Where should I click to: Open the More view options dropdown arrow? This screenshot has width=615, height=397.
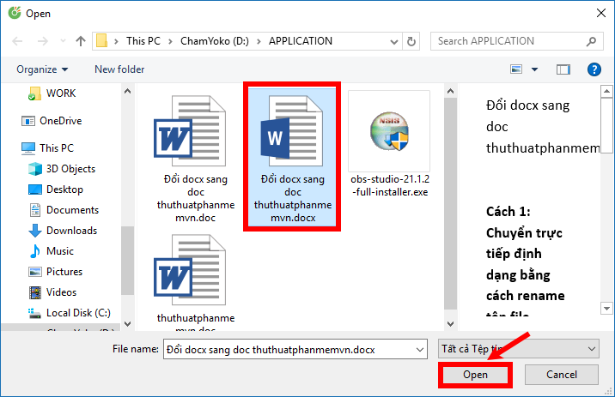tap(534, 69)
